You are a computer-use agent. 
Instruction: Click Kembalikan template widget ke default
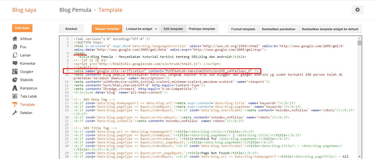[330, 29]
